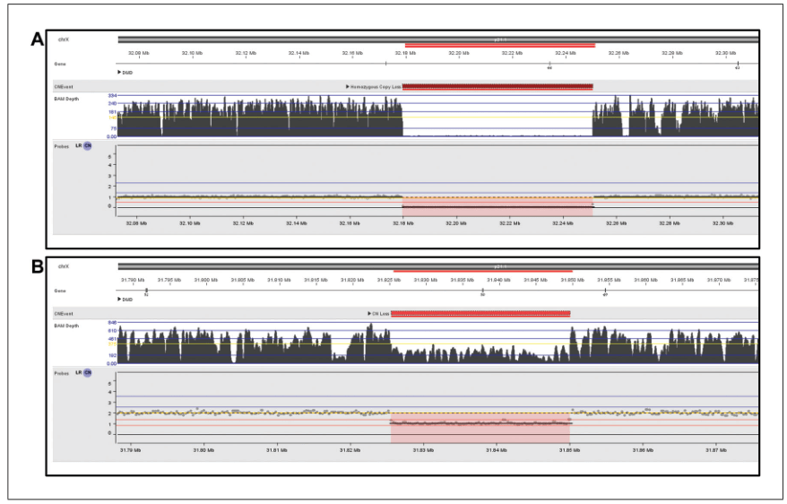Expand DMD gene arrow in panel B
The width and height of the screenshot is (787, 504).
(120, 299)
